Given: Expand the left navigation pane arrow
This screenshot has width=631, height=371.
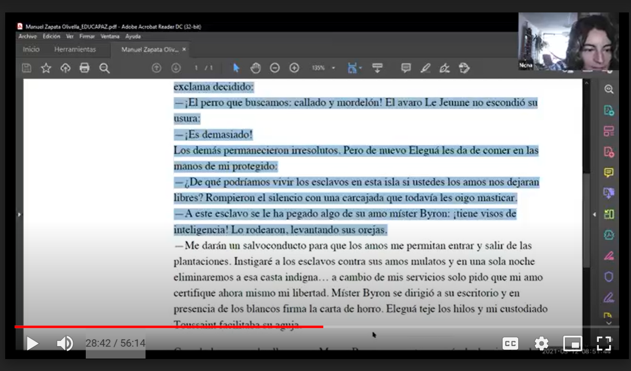Looking at the screenshot, I should (x=19, y=214).
